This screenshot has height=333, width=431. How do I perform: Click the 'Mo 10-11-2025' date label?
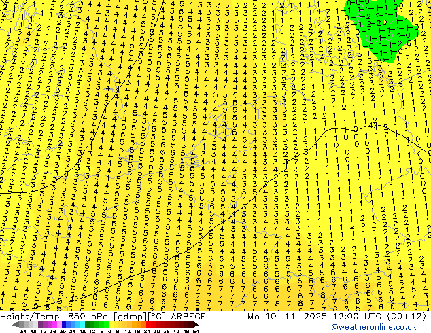pos(288,317)
